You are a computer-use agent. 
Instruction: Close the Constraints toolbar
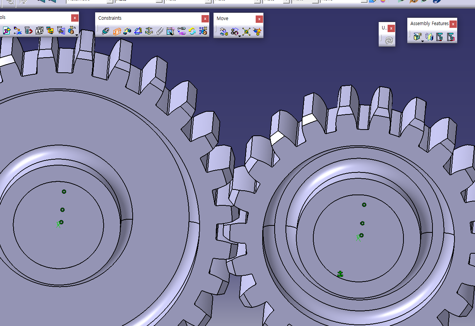coord(205,19)
